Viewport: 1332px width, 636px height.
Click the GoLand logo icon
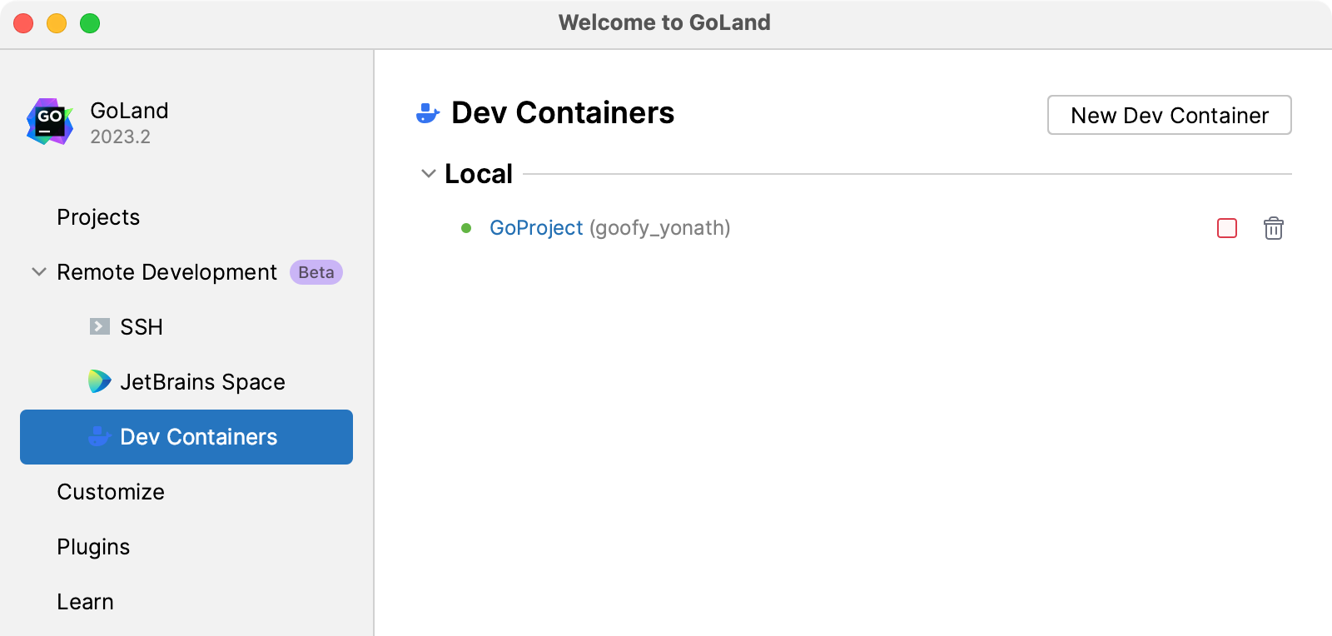[x=50, y=122]
